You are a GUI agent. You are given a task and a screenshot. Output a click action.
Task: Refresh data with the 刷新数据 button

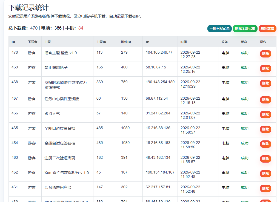coord(267,28)
